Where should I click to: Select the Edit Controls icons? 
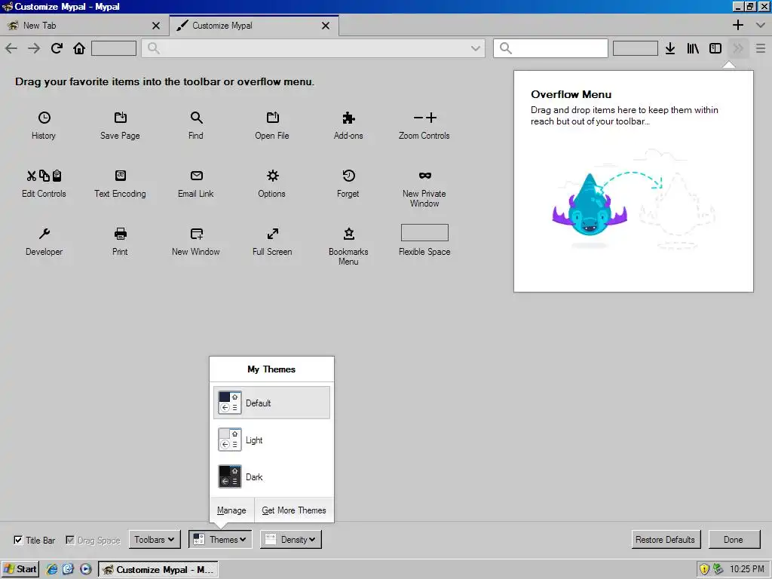pos(44,176)
